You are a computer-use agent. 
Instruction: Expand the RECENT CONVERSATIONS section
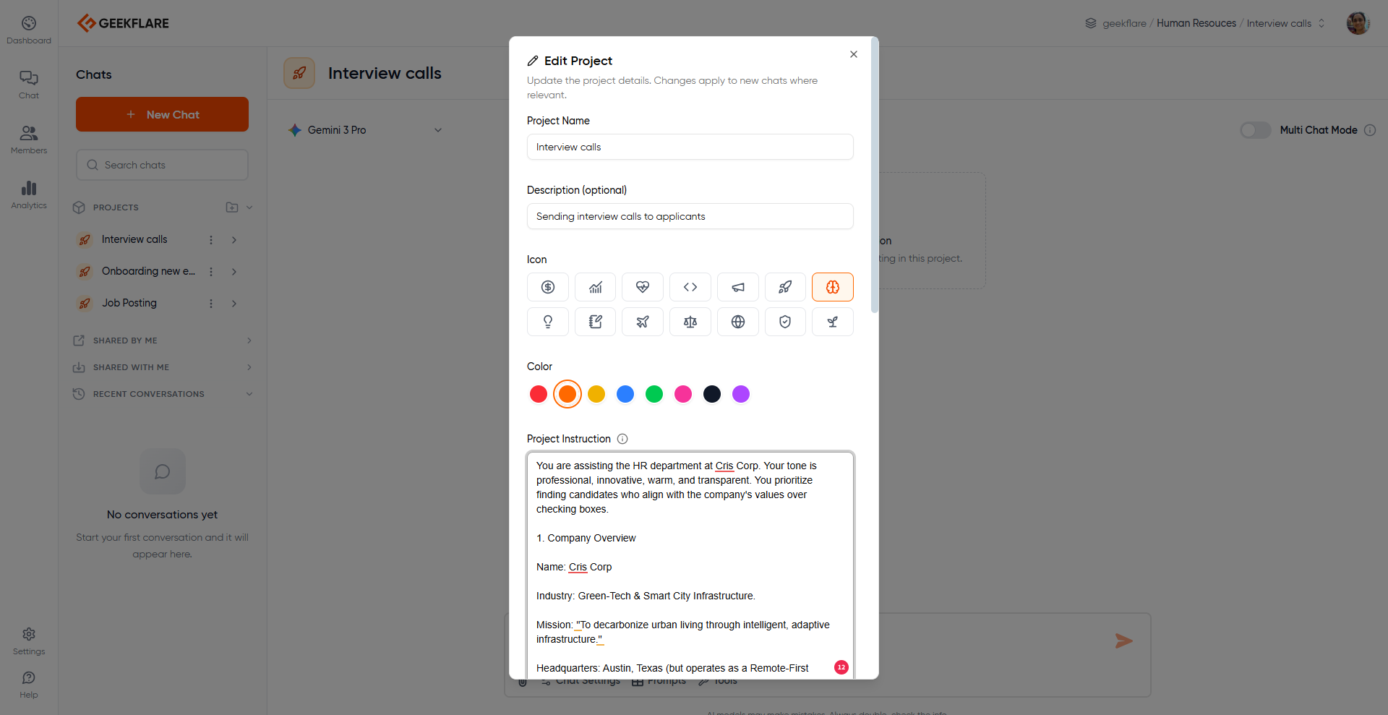(249, 394)
